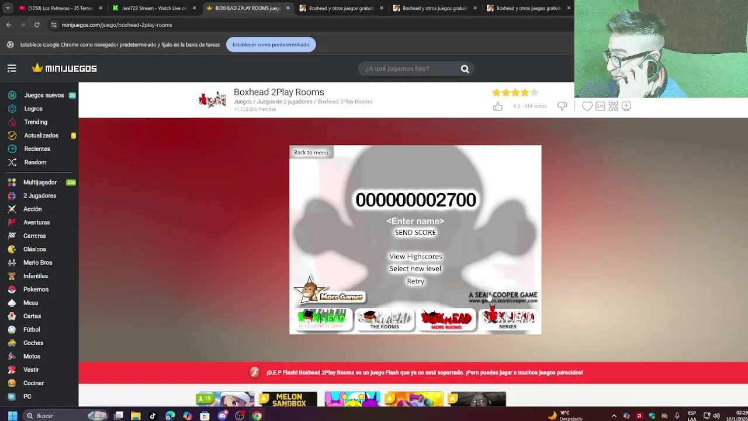Click Establecer como predeterminado button
This screenshot has height=421, width=748.
271,44
